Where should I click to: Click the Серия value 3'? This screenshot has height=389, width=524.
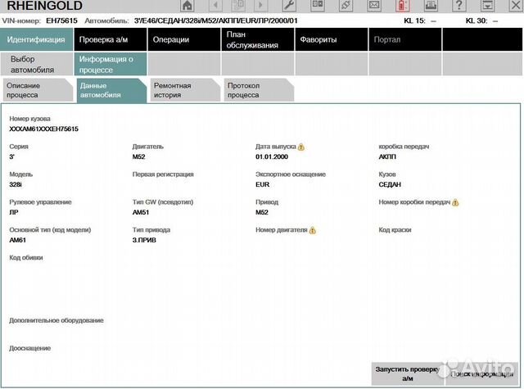[x=11, y=156]
